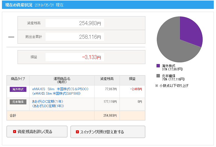Click red arrow icon beside 資産残高を詳しく見る

[14, 132]
